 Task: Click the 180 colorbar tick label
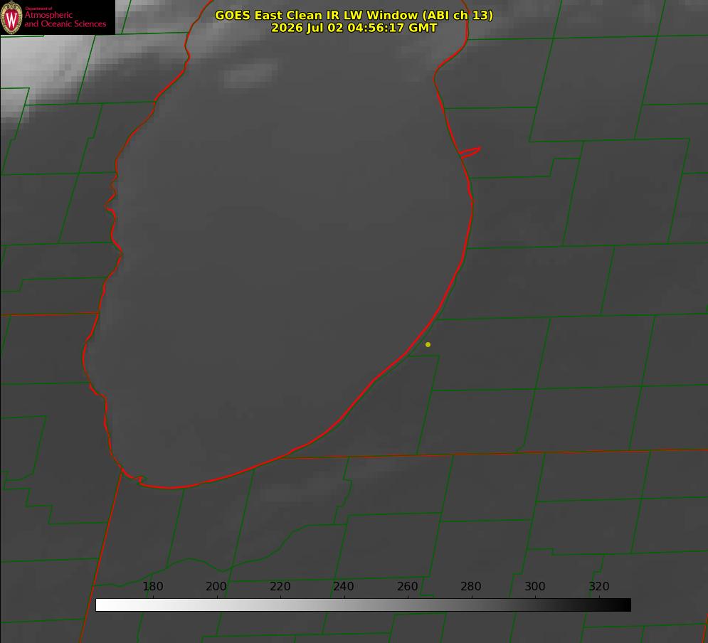pos(152,586)
